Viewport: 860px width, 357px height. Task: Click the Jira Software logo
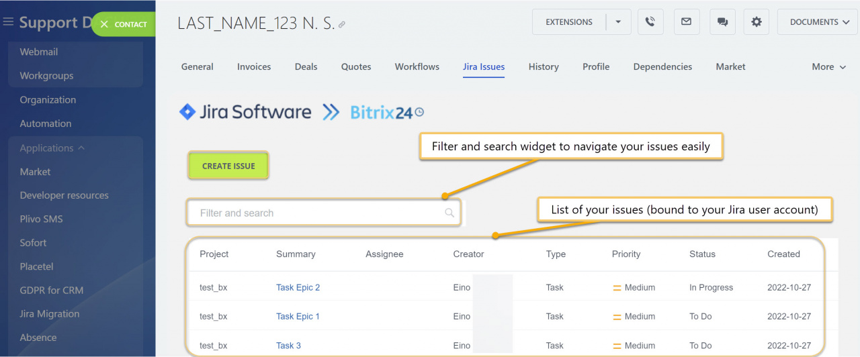(245, 112)
